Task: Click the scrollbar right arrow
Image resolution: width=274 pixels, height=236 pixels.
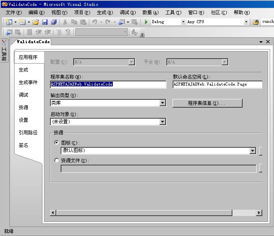Action: pyautogui.click(x=259, y=212)
